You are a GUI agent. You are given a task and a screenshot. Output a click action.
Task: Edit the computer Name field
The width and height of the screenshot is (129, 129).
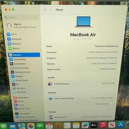[x=82, y=46]
